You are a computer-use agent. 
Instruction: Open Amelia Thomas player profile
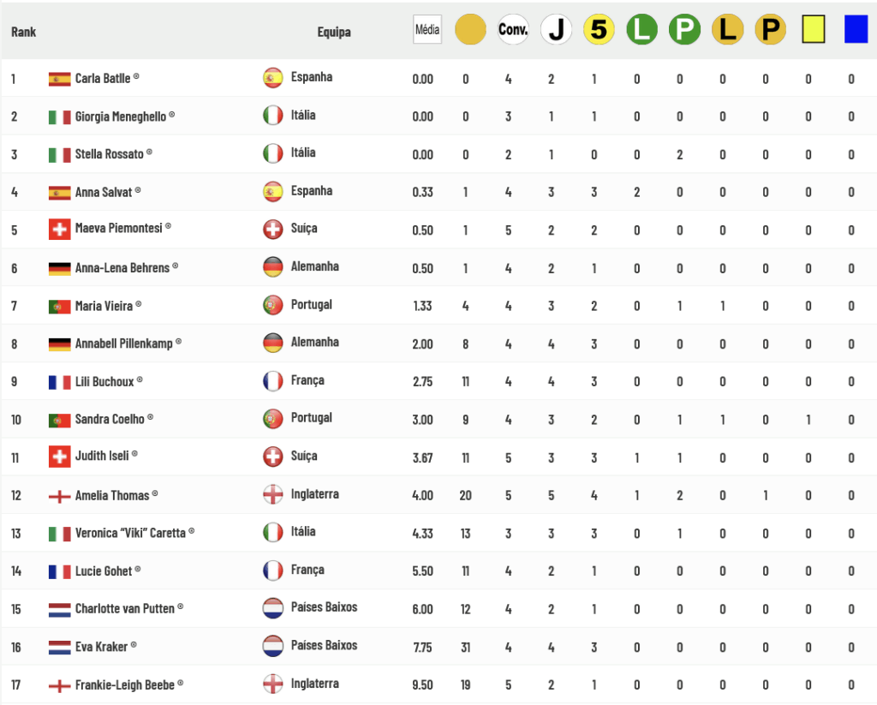pos(112,496)
